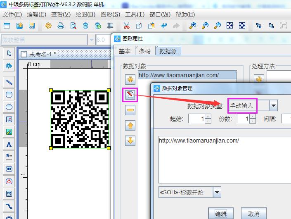The image size is (291, 219).
Task: Select the straight line drawing tool
Action: point(9,82)
